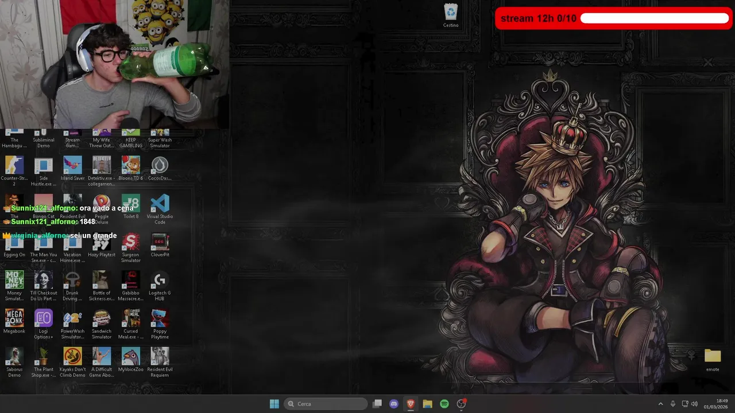Open Discord from the taskbar
The height and width of the screenshot is (413, 735).
[x=394, y=404]
